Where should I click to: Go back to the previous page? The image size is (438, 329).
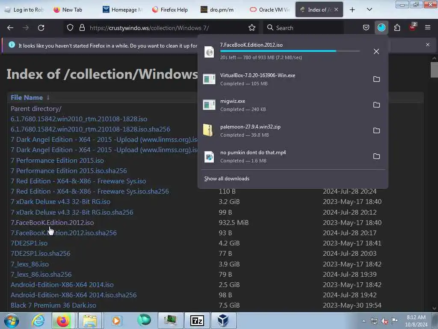point(10,28)
